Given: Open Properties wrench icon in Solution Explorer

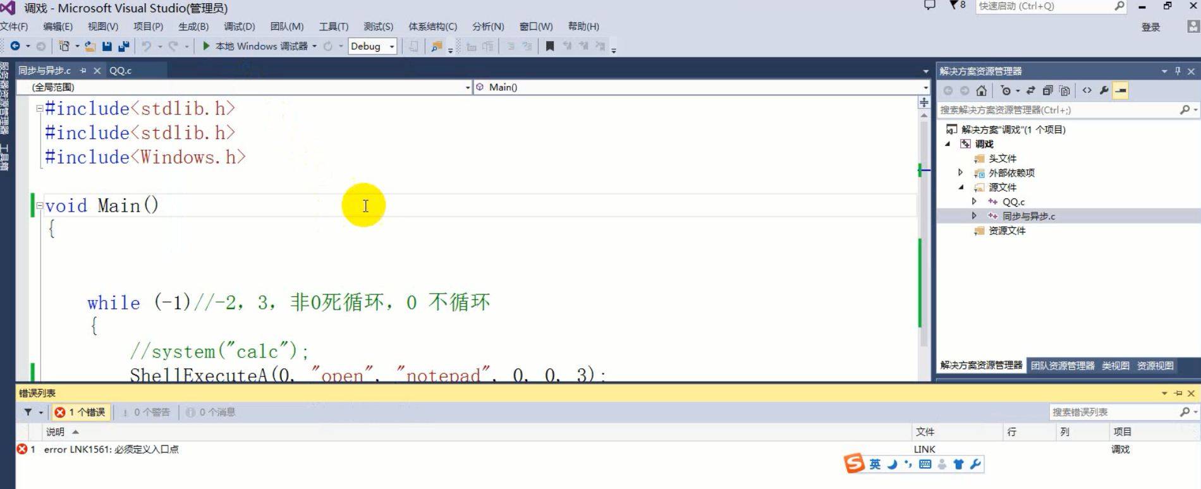Looking at the screenshot, I should click(x=1104, y=90).
